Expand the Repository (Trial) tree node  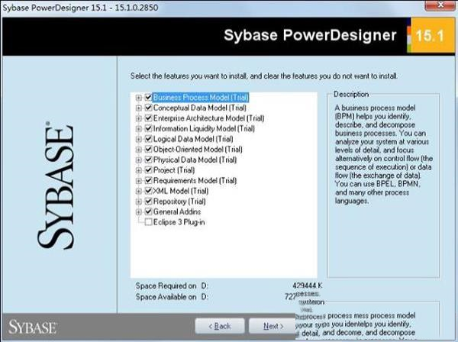click(139, 202)
